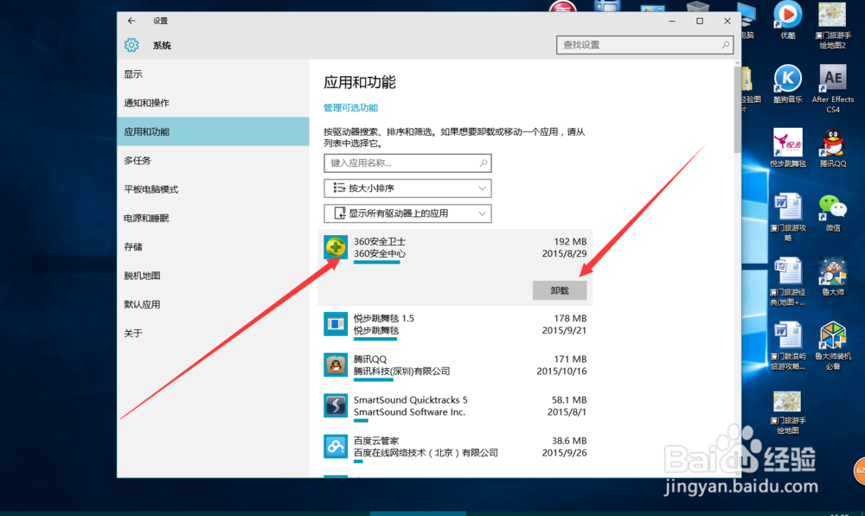Click the 38.6 MB size value

pyautogui.click(x=569, y=441)
